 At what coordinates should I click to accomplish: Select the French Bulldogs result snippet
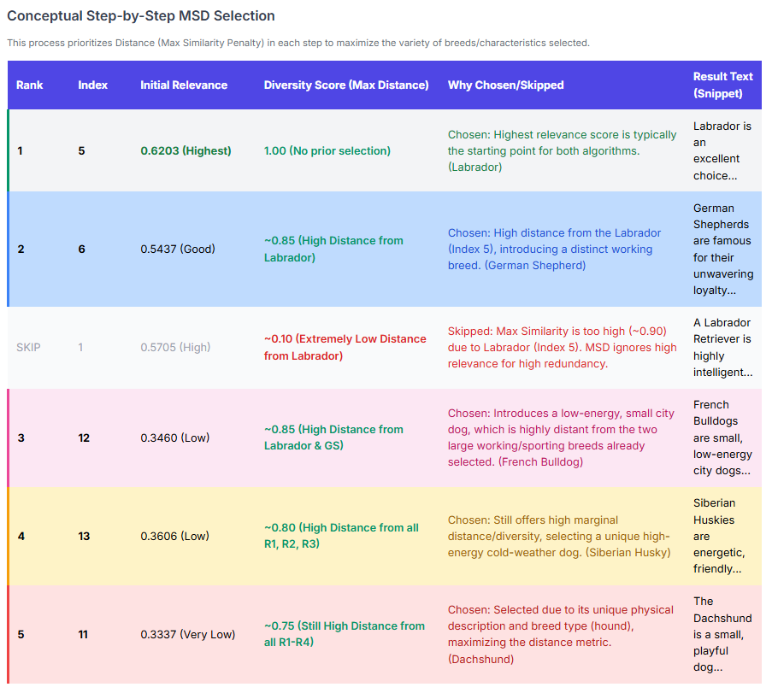[722, 438]
